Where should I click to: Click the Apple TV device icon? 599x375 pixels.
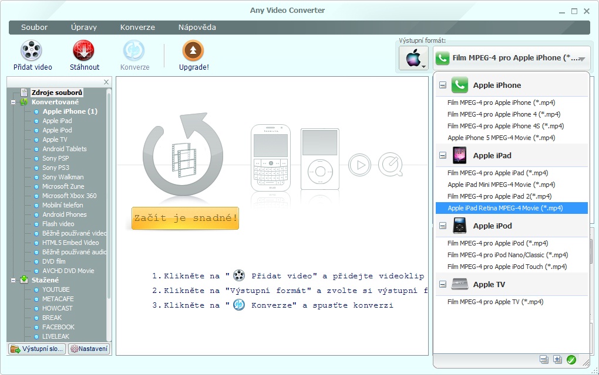pos(460,284)
